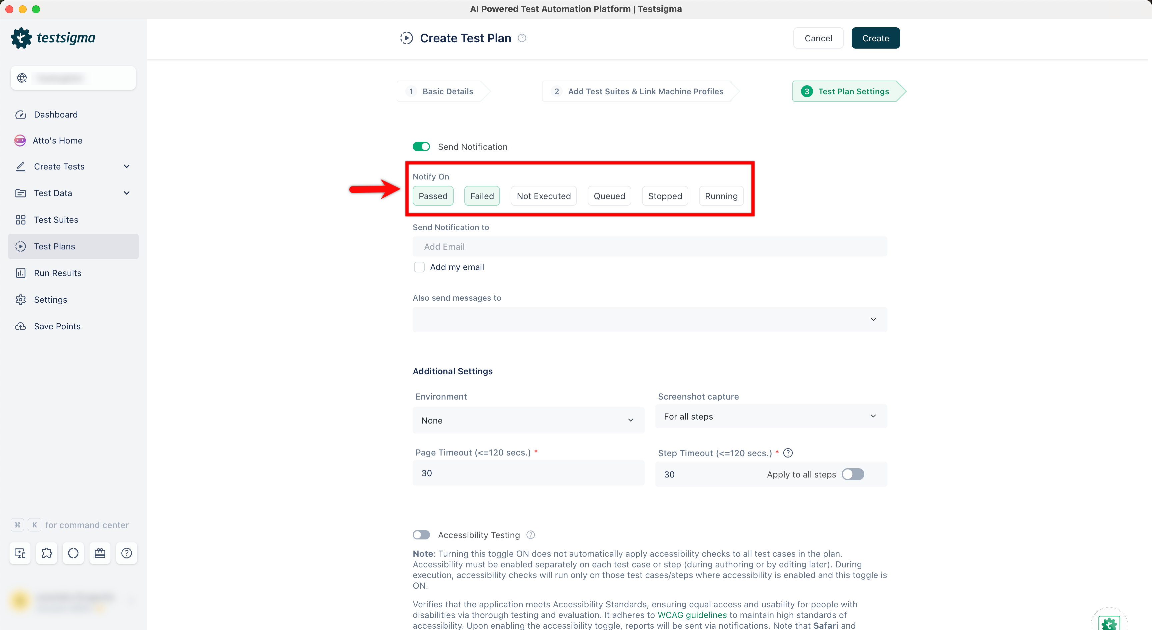Click the broken-circle icon in the sidebar footer
1152x630 pixels.
73,553
